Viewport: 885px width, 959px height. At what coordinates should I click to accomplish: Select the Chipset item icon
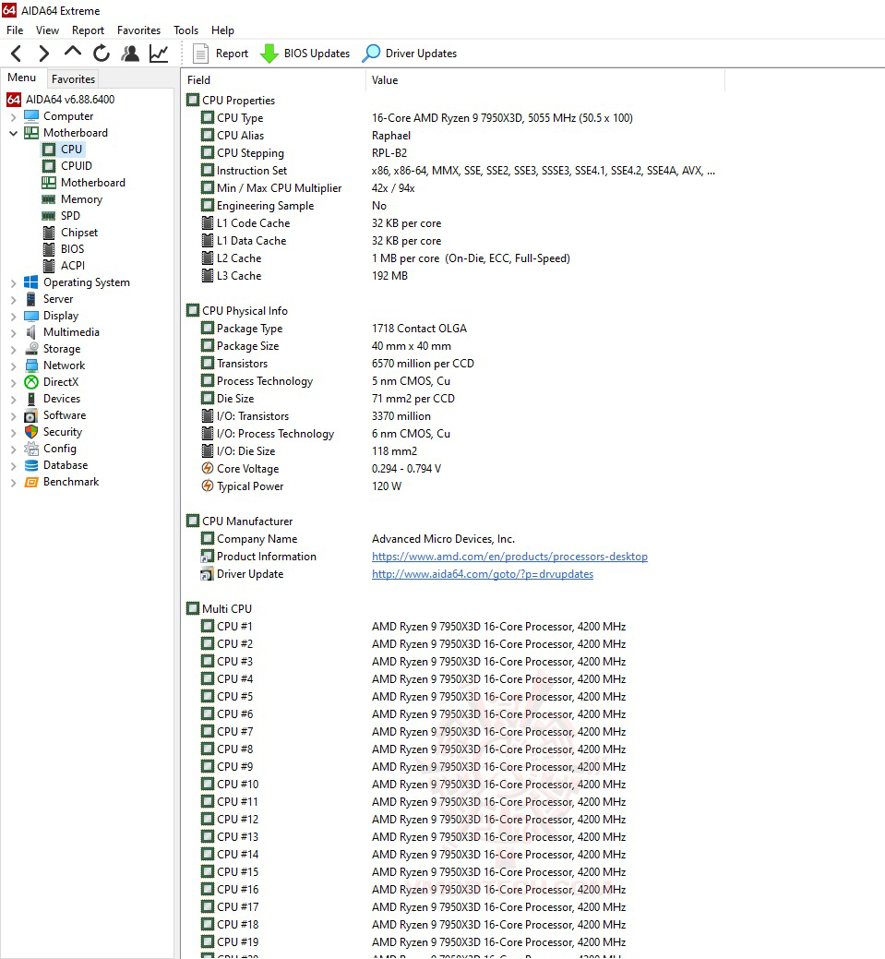click(x=49, y=233)
